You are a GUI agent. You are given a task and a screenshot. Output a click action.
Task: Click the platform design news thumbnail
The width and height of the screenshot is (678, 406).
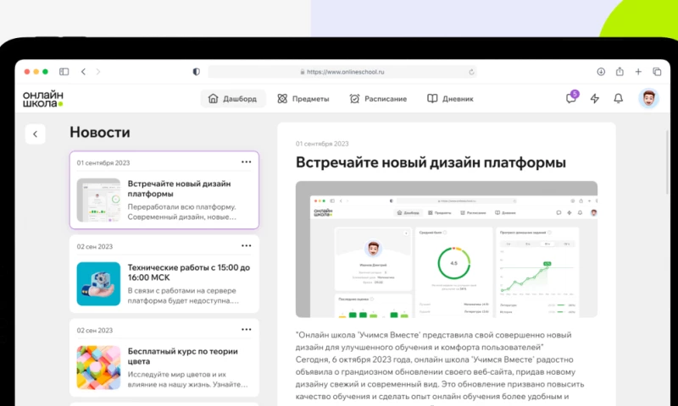(98, 200)
